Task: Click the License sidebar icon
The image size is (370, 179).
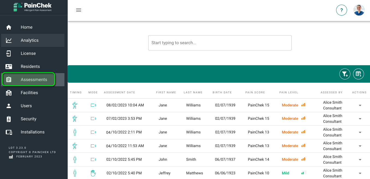Action: coord(9,53)
